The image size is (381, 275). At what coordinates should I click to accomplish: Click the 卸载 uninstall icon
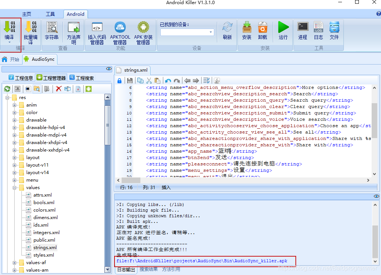(x=262, y=27)
